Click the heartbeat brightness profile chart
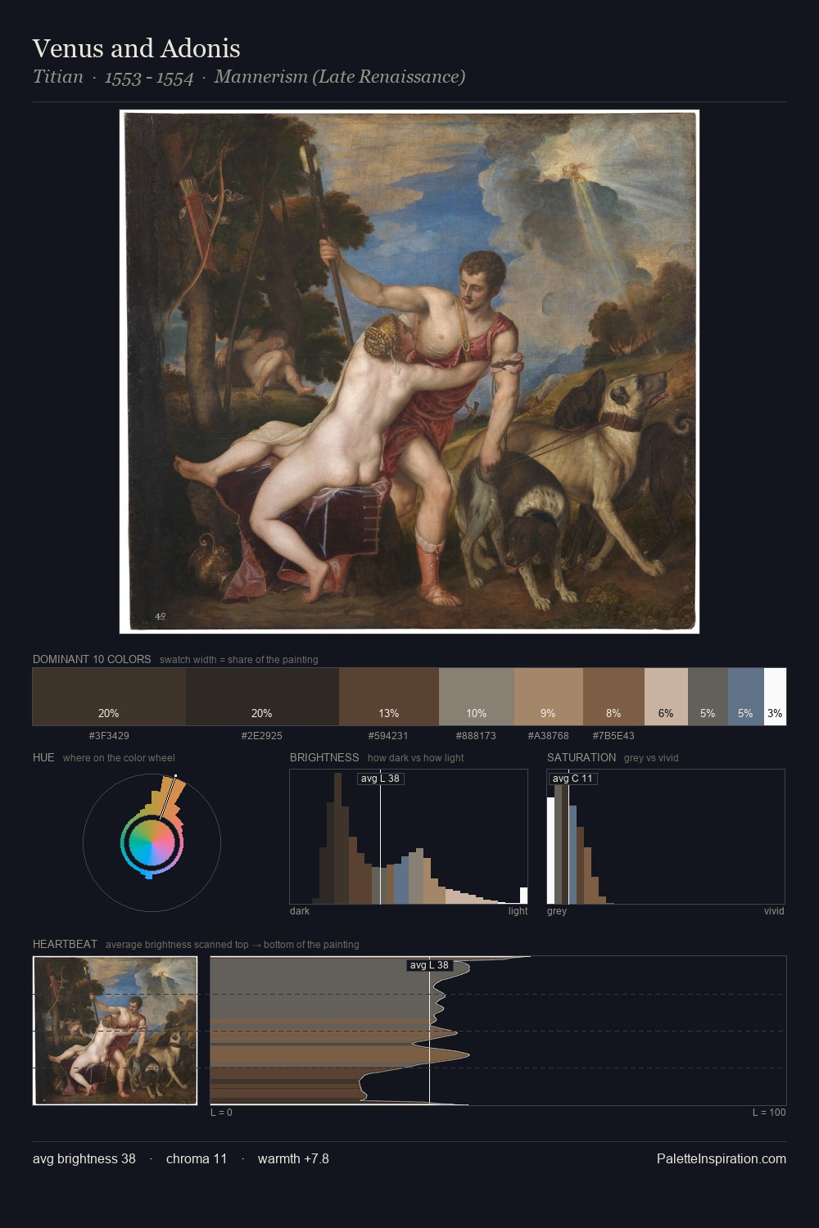 (498, 1031)
